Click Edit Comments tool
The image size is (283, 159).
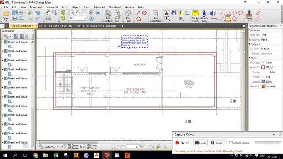[x=156, y=16]
